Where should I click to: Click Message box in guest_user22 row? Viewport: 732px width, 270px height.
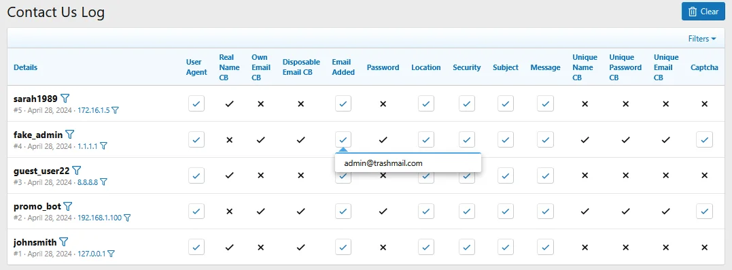pos(545,175)
